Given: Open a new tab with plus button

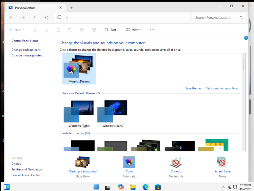Looking at the screenshot, I should (71, 8).
